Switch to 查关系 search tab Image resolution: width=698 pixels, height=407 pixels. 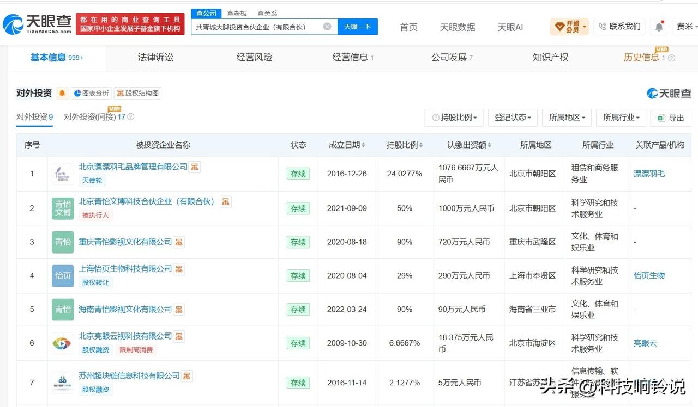(267, 13)
